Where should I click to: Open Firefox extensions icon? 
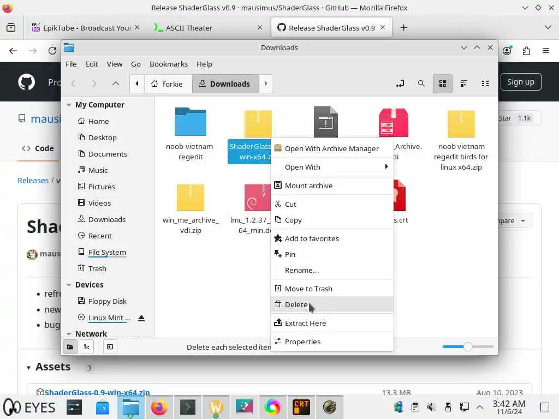pos(526,51)
